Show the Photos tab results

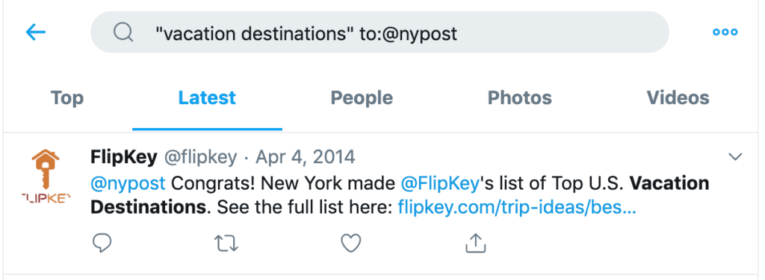[520, 98]
